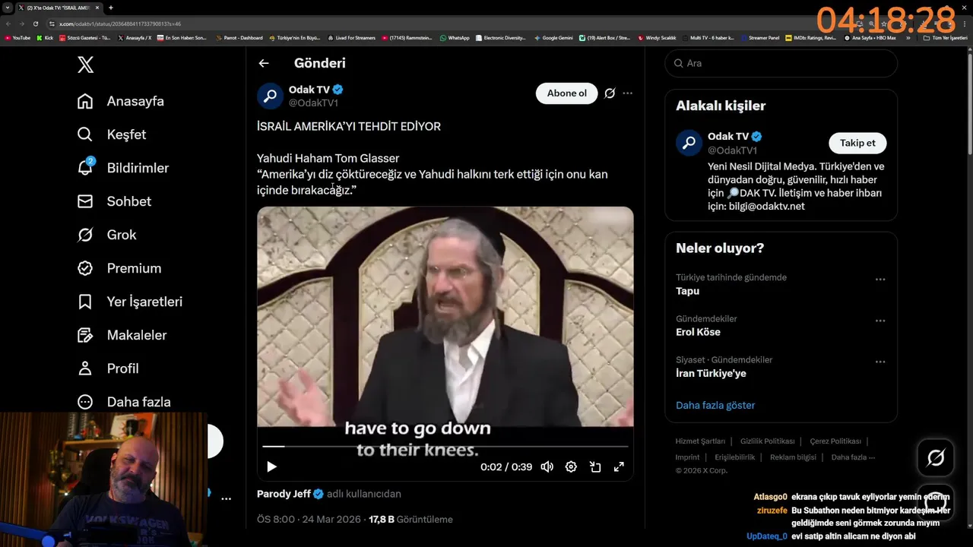Image resolution: width=973 pixels, height=547 pixels.
Task: Open Gizlilik Politikası footer link
Action: click(767, 441)
